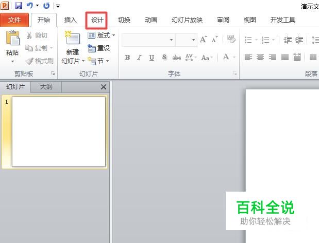319x243 pixels.
Task: Toggle text shadow S button
Action: pyautogui.click(x=164, y=58)
